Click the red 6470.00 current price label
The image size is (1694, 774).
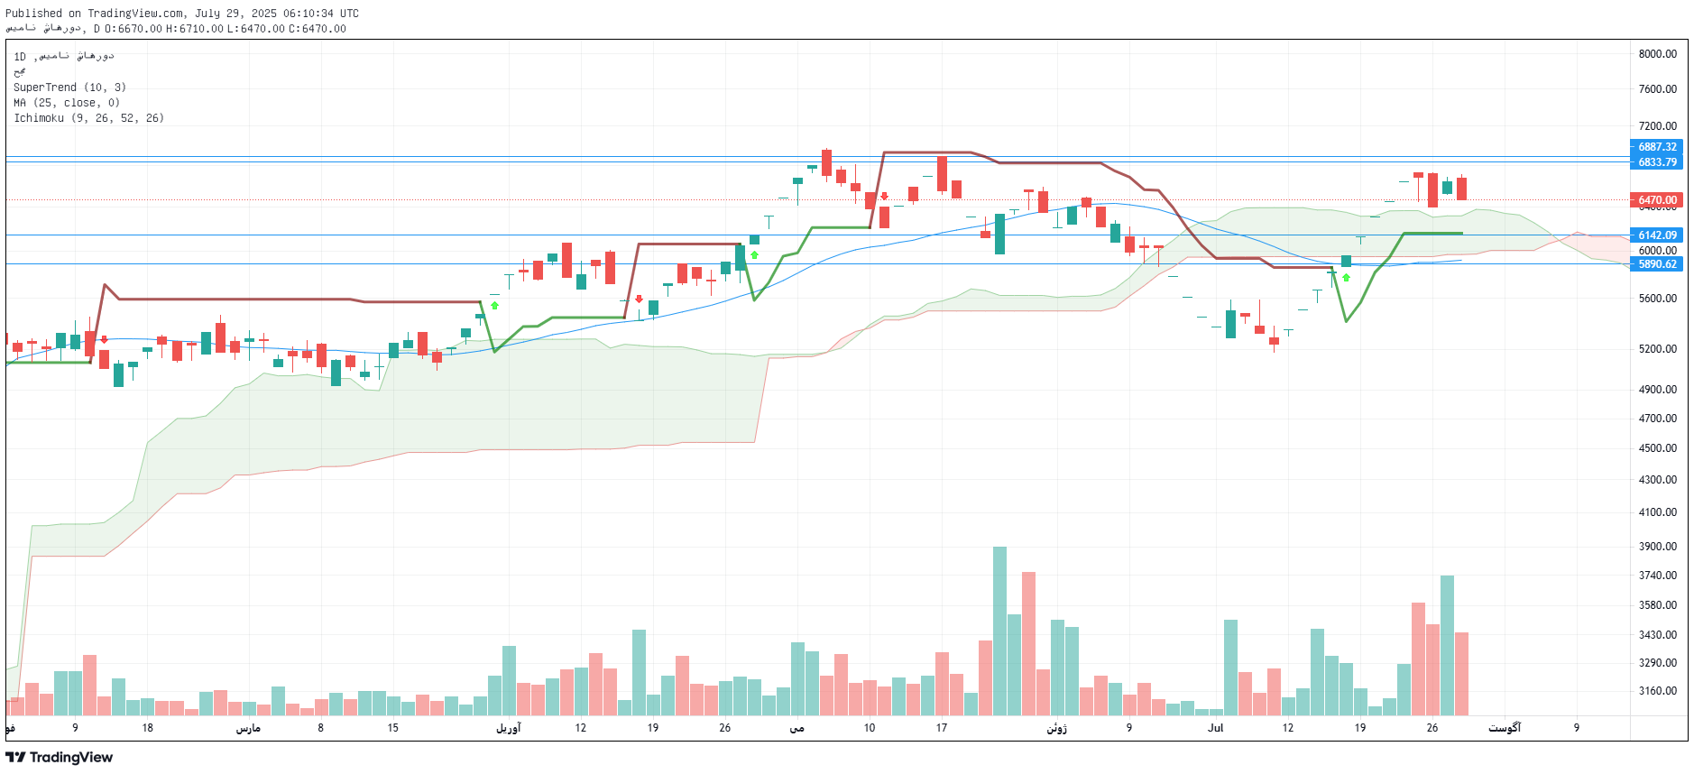pyautogui.click(x=1656, y=200)
